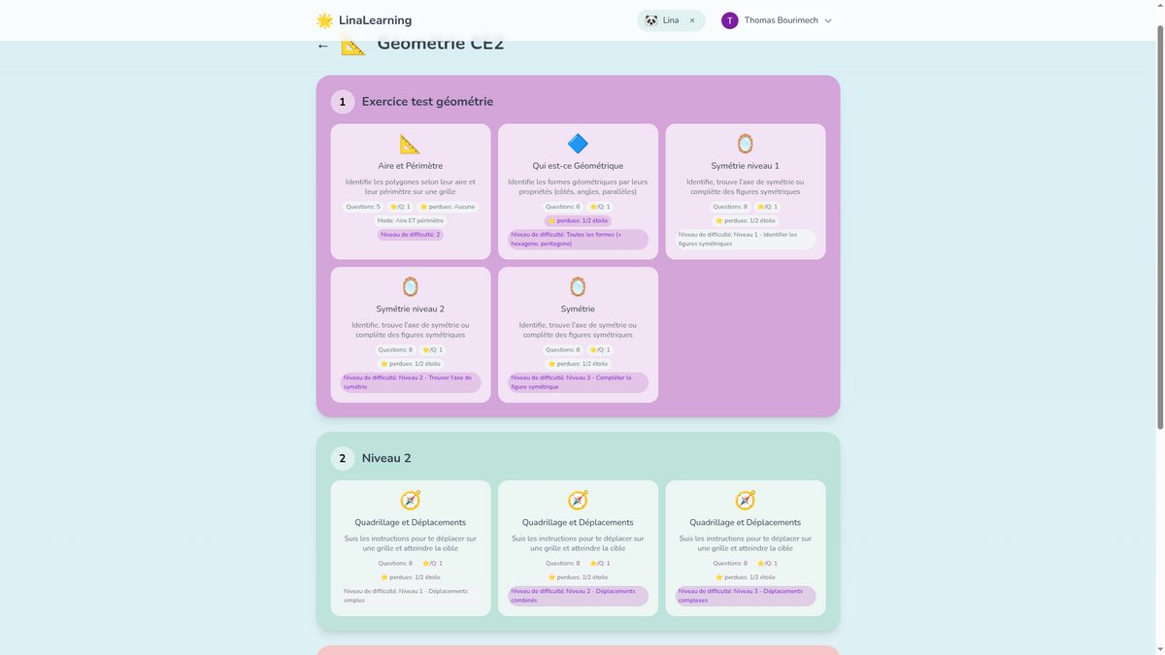This screenshot has width=1165, height=655.
Task: Open the Symétrie niveau 1 exercise
Action: [x=745, y=191]
